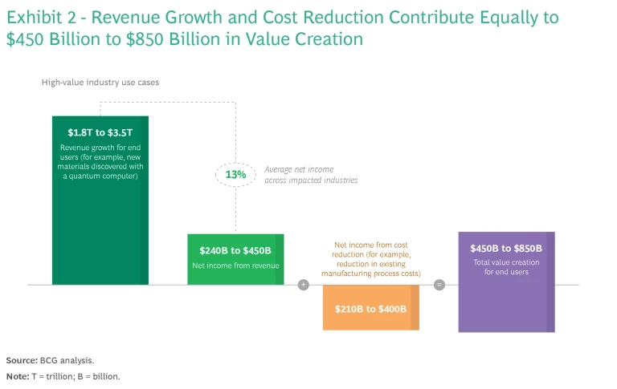
Task: Click the Exhibit 2 title first line
Action: click(283, 17)
